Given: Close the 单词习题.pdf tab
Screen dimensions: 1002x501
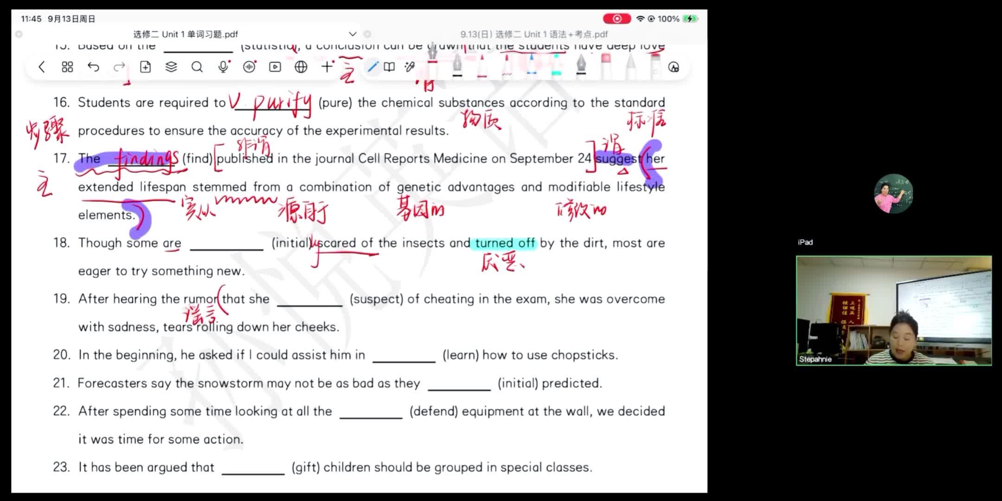Looking at the screenshot, I should (19, 34).
